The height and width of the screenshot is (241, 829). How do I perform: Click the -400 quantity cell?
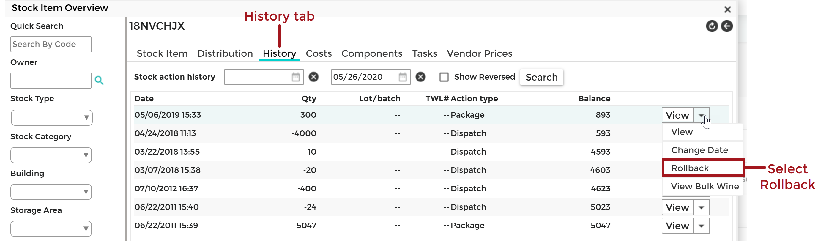[306, 188]
